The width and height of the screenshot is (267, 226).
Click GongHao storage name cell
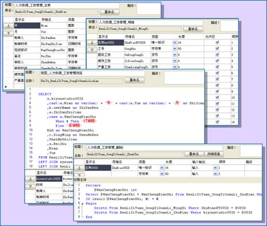coord(137,49)
